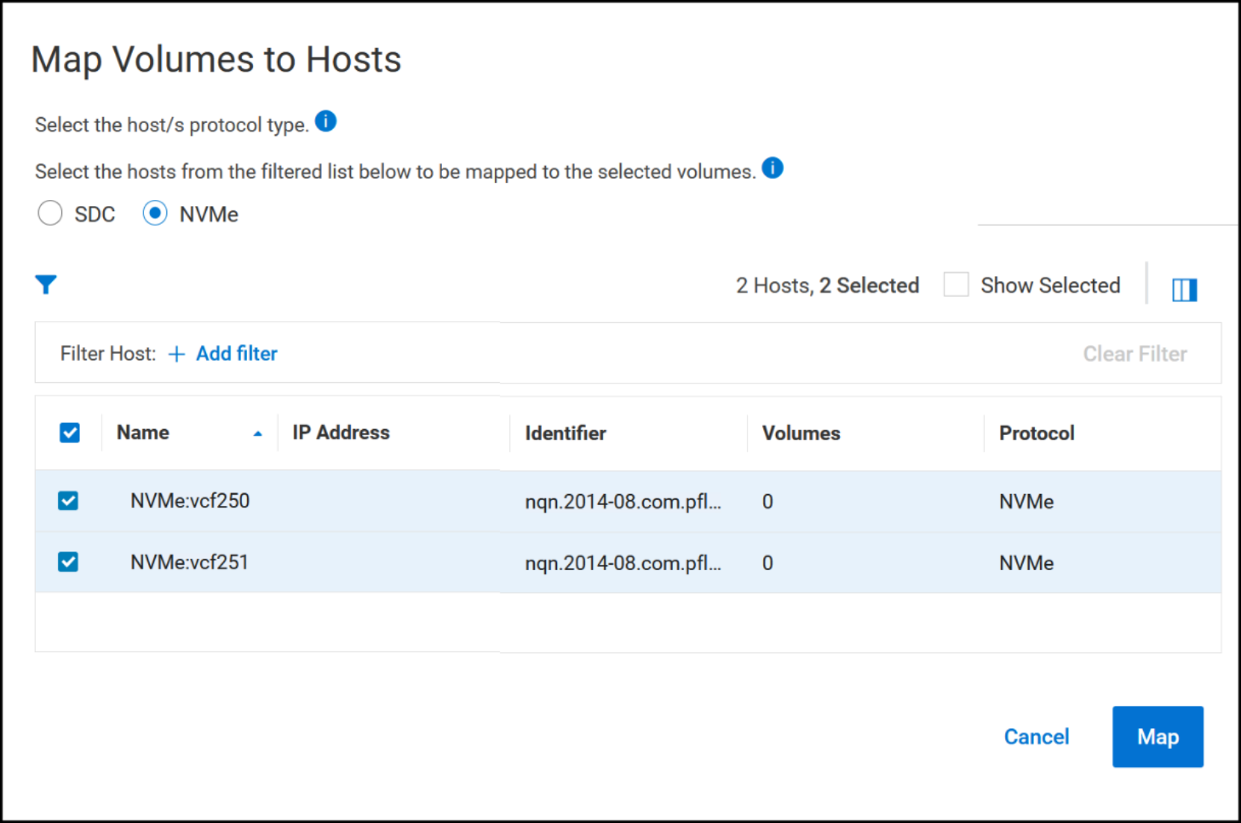Sort by the Name column header
The image size is (1241, 823).
pyautogui.click(x=143, y=433)
